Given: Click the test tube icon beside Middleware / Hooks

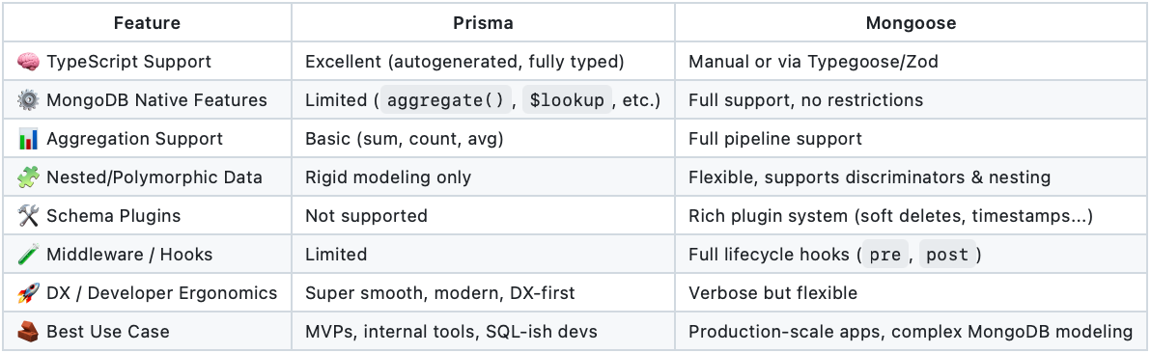Looking at the screenshot, I should point(28,255).
